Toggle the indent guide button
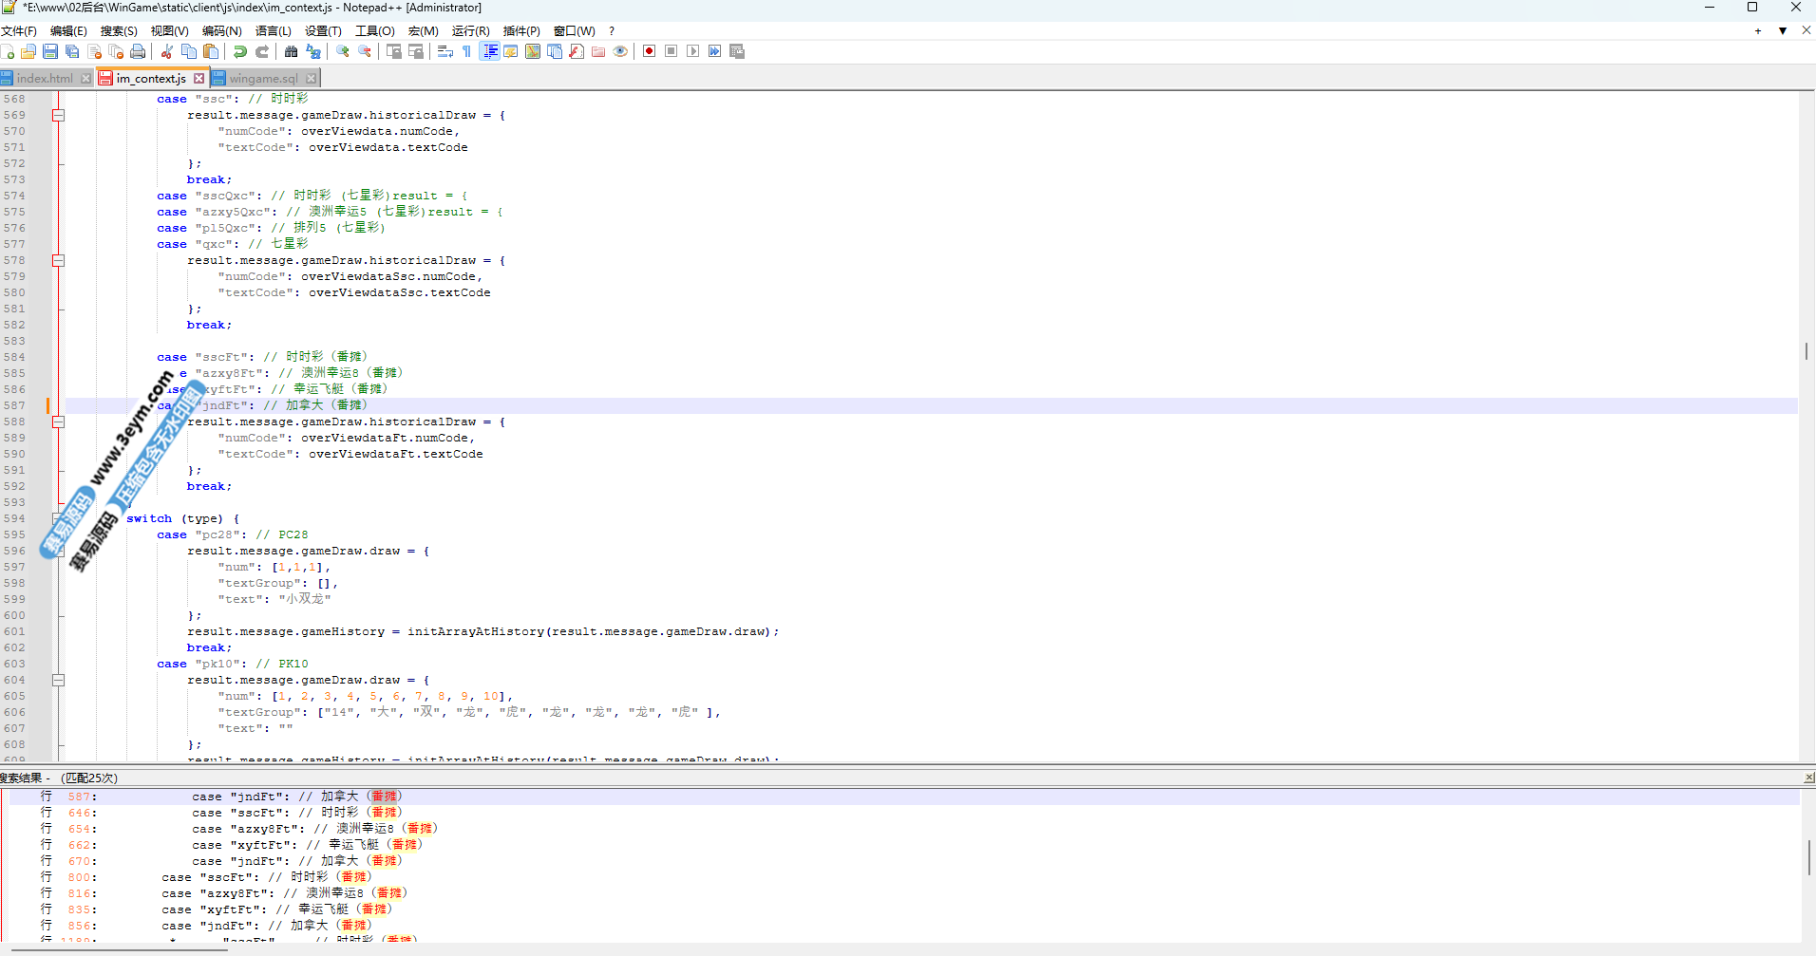Image resolution: width=1816 pixels, height=956 pixels. (489, 51)
